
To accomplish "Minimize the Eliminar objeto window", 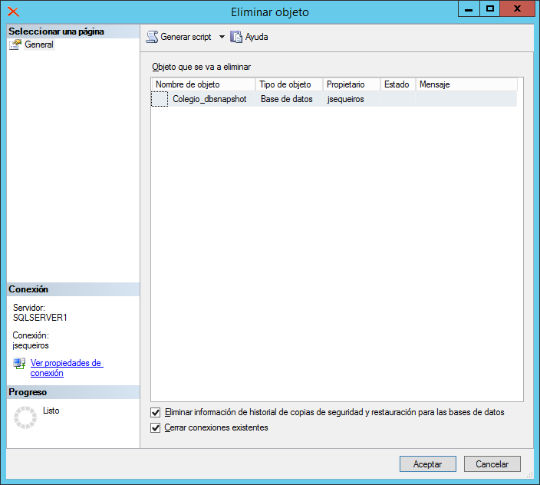I will tap(469, 8).
